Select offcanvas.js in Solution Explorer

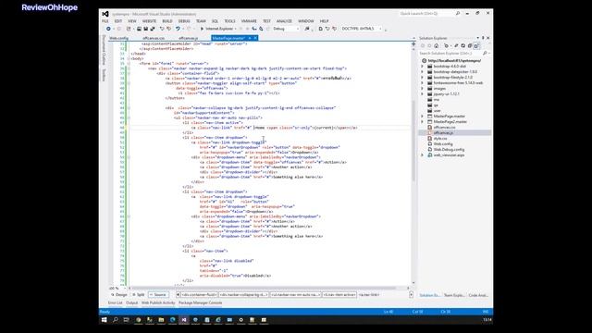pos(443,133)
